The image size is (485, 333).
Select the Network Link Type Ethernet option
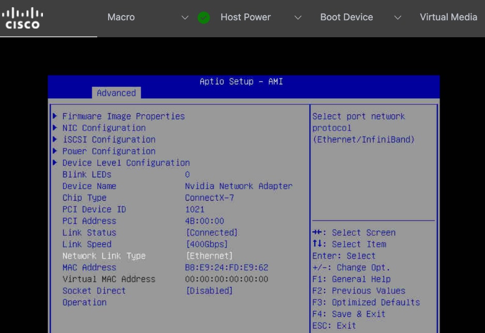point(209,255)
